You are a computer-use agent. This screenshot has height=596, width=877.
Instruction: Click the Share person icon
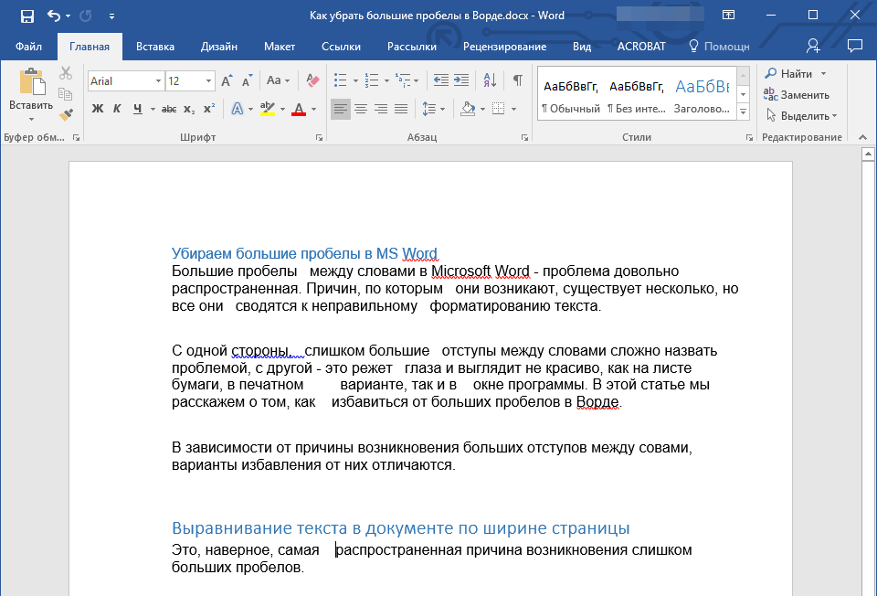[x=813, y=46]
